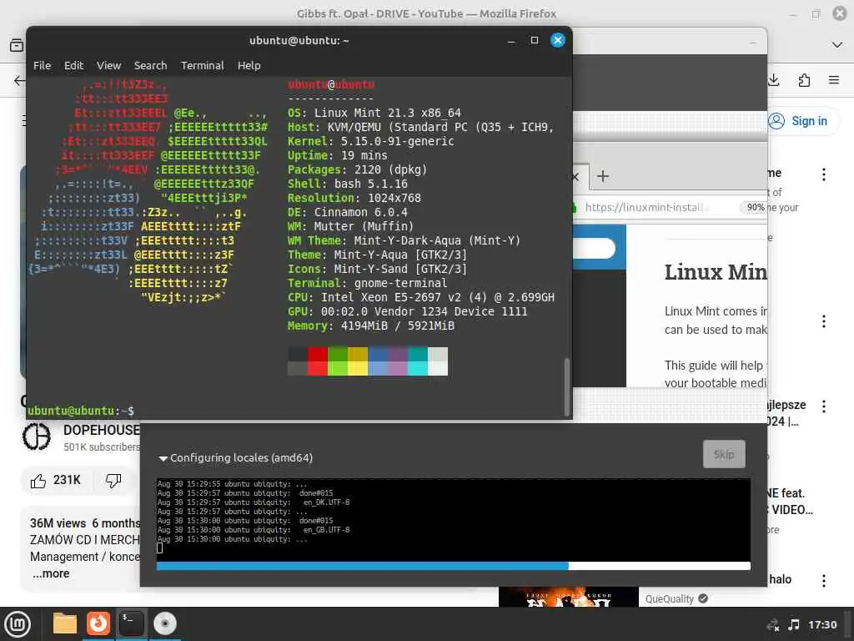
Task: Dislike the YouTube video
Action: click(113, 480)
